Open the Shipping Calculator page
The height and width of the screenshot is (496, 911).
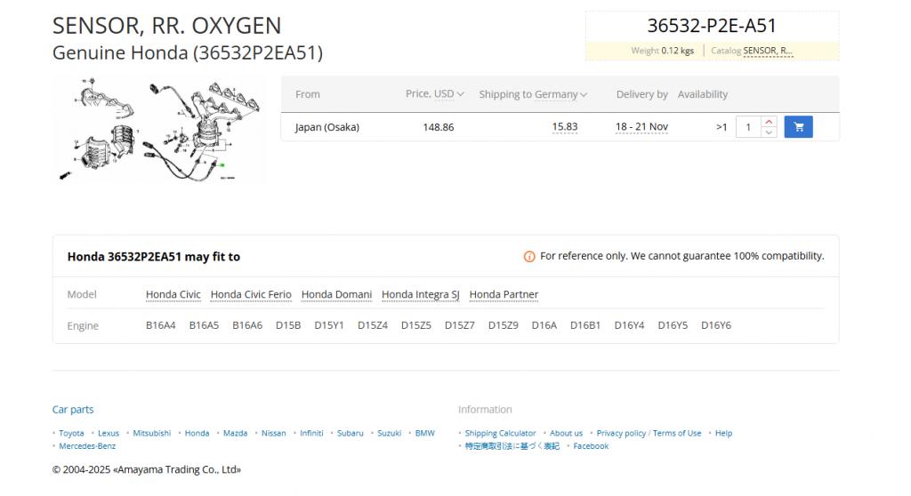(500, 434)
